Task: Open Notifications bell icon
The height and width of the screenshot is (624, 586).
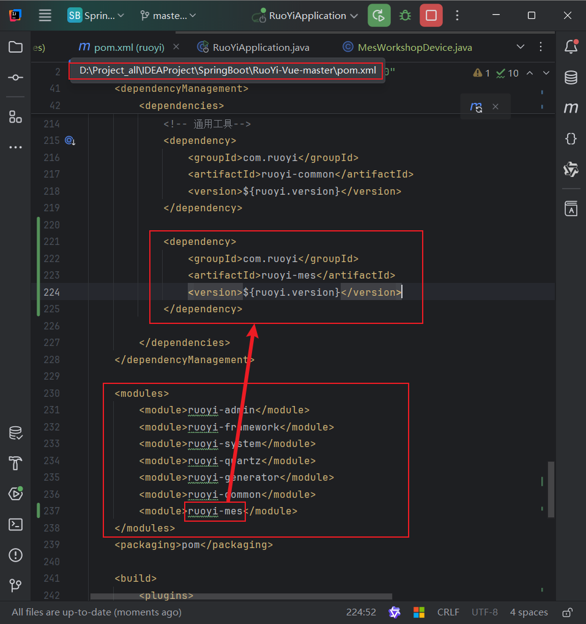Action: [571, 47]
